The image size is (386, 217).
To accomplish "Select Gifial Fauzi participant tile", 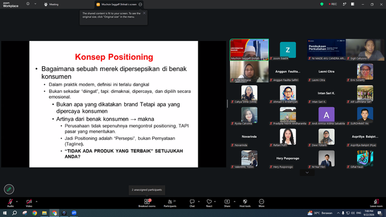I will pos(365,159).
